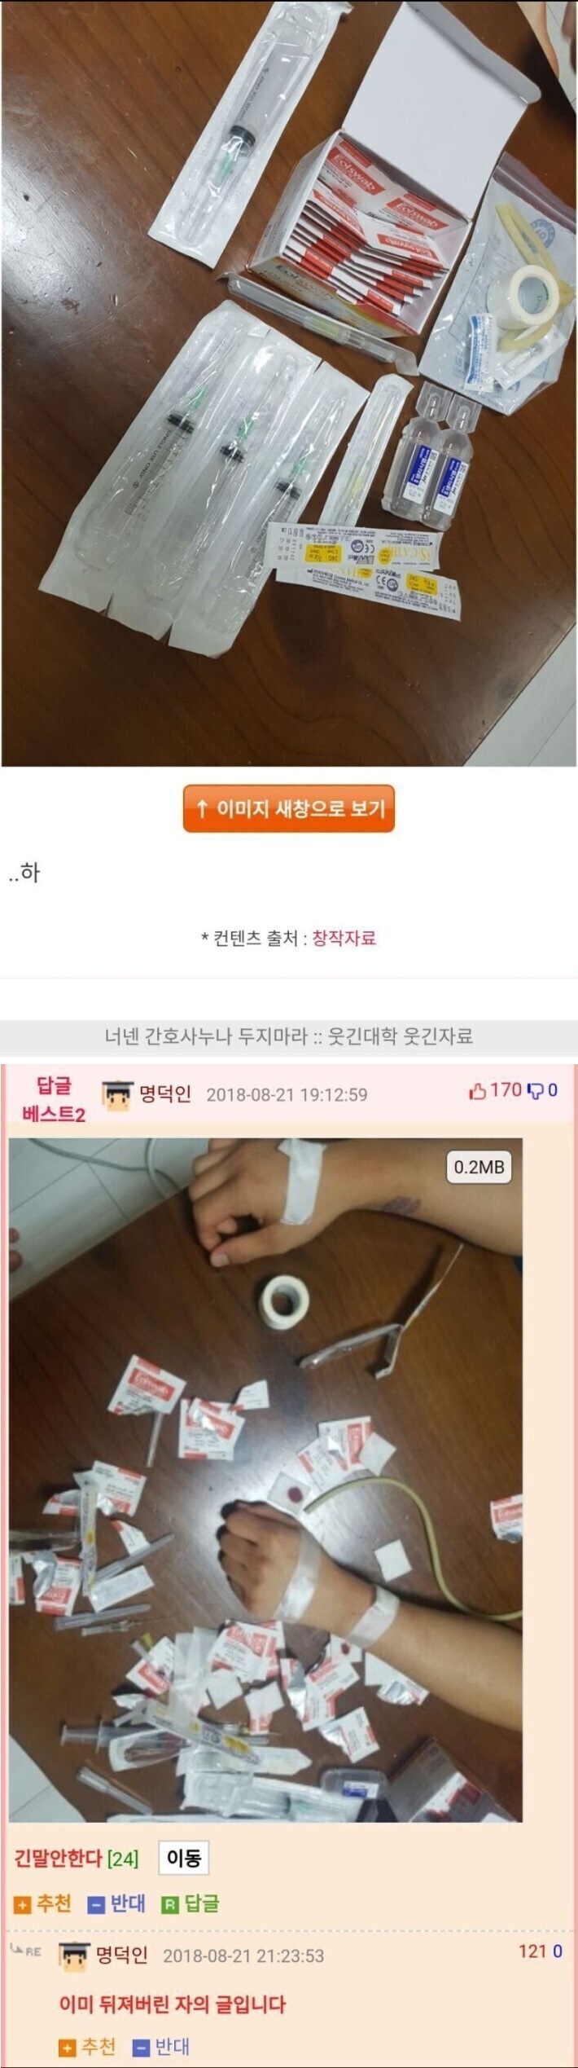Click 반대 under the reply comment

click(161, 2046)
